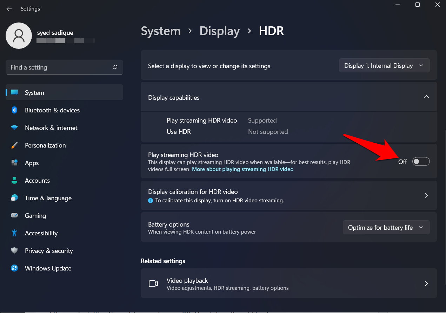Enable Play streaming HDR video
The image size is (446, 313).
tap(421, 161)
